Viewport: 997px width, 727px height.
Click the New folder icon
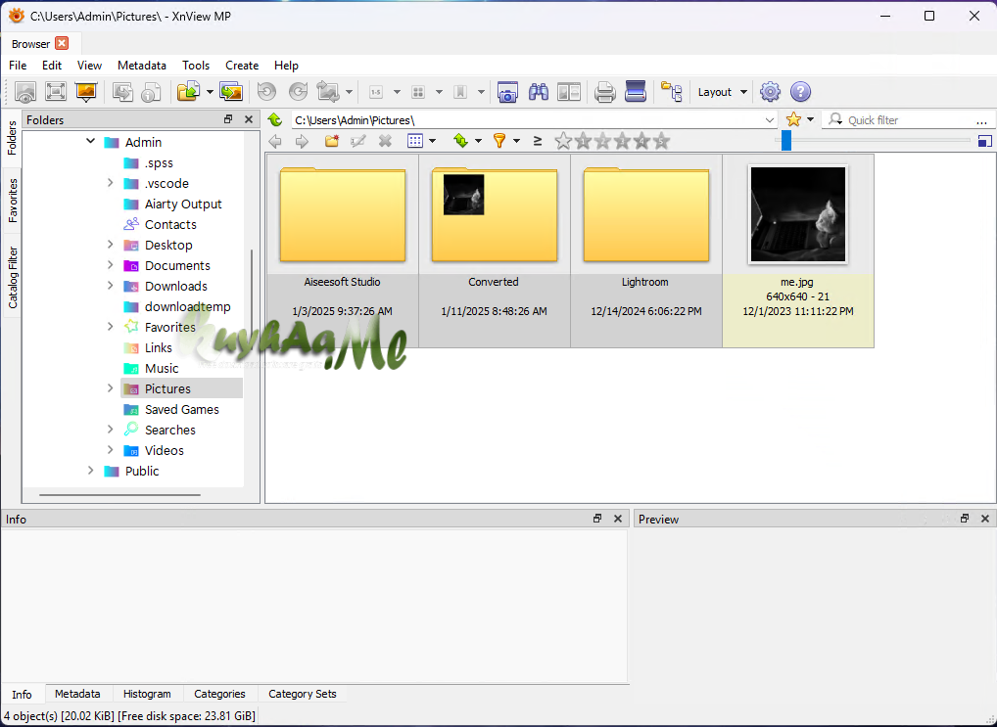pyautogui.click(x=331, y=141)
